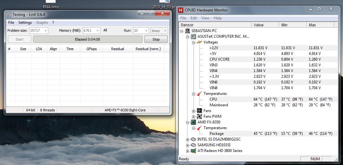Click the ASUSTeK motherboard icon
Screen dimensions: 343x165
click(x=194, y=36)
